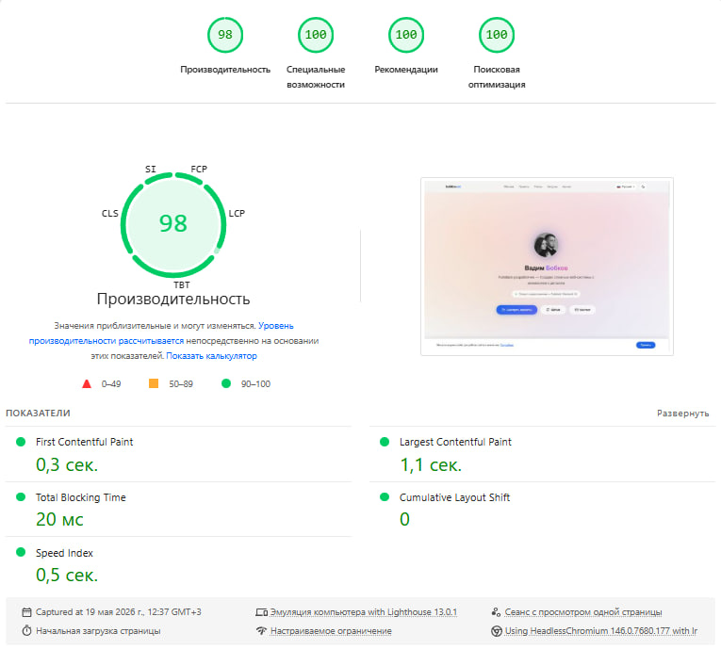Click the First Contentful Paint metric label
Image resolution: width=721 pixels, height=649 pixels.
pos(85,442)
